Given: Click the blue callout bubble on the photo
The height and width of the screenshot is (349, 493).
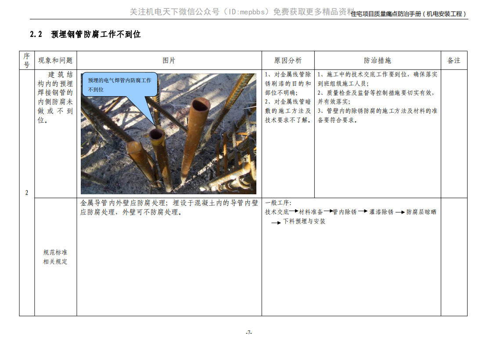Looking at the screenshot, I should tap(119, 84).
